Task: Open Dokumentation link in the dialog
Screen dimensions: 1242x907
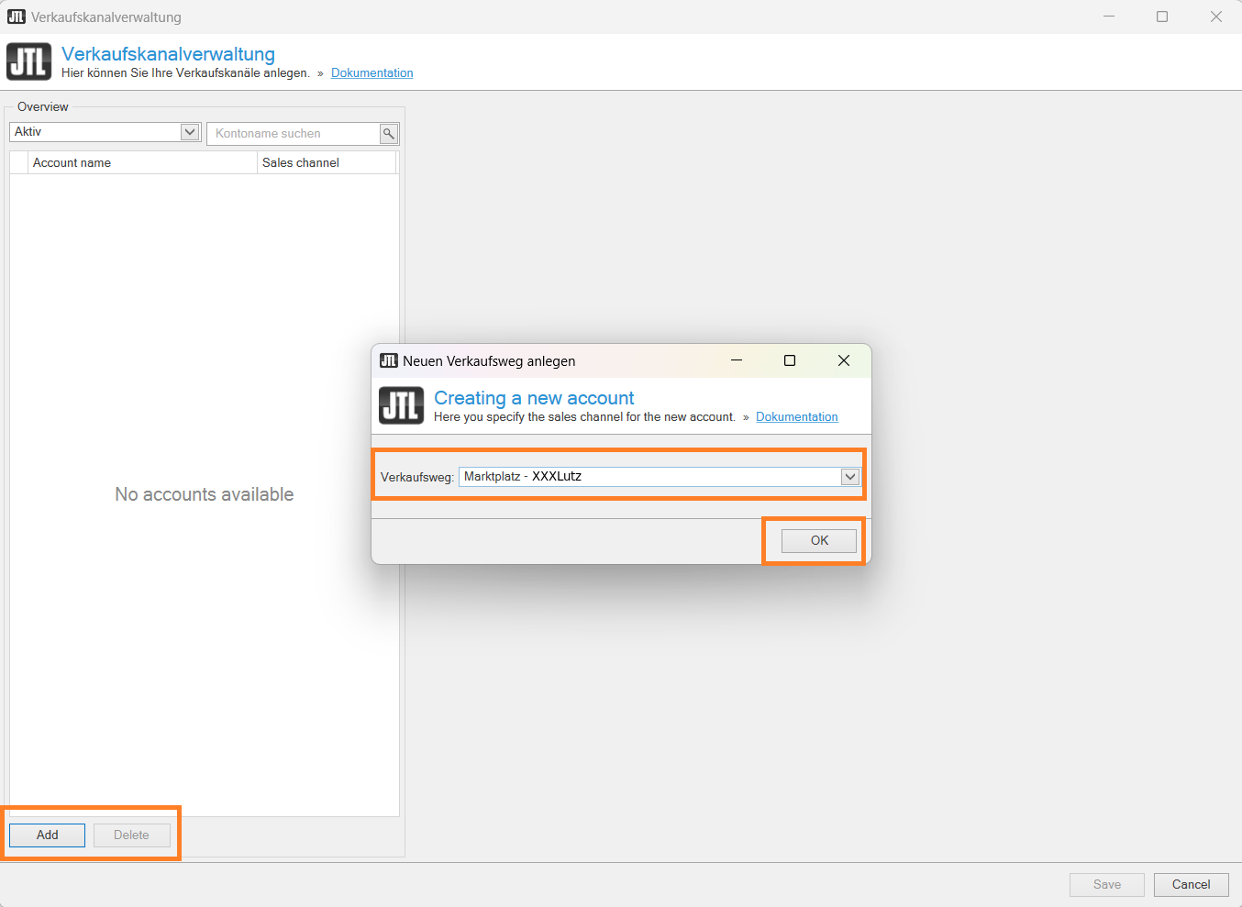Action: click(796, 417)
